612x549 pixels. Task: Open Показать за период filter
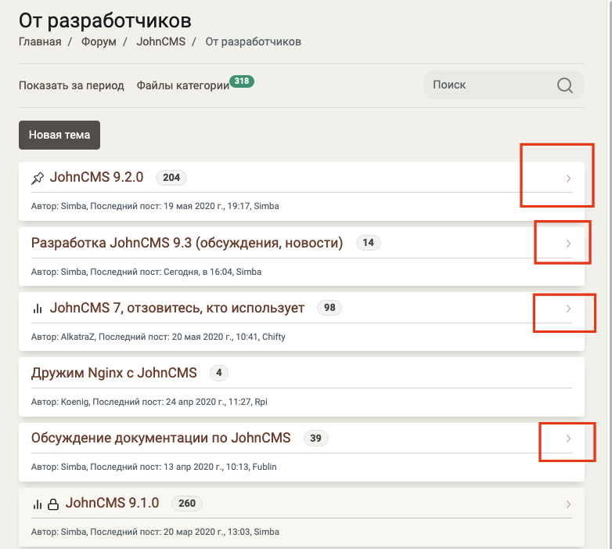coord(71,85)
